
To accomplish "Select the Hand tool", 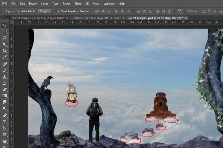I will pos(5,141).
